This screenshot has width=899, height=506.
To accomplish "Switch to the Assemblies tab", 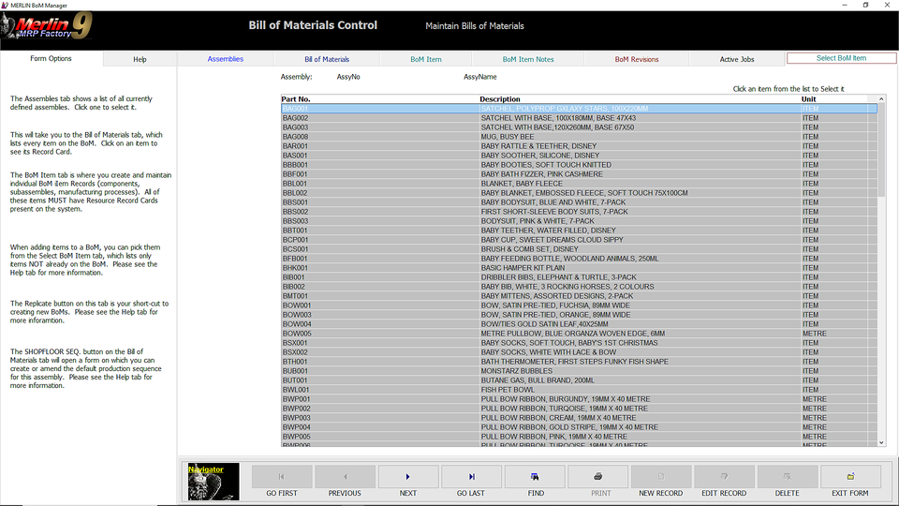I will click(226, 59).
